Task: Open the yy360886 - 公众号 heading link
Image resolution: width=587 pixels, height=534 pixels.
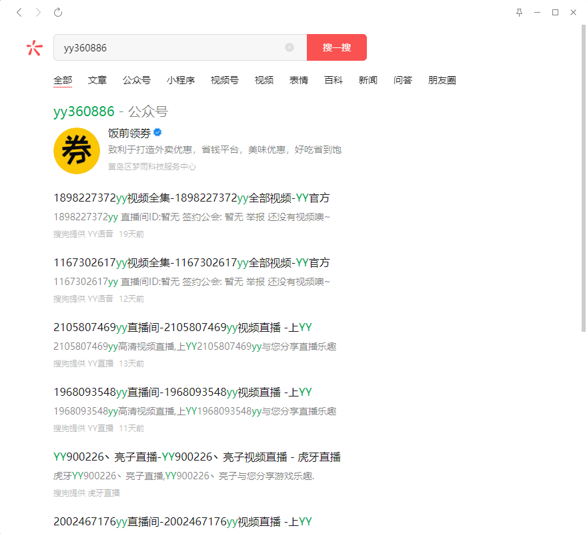Action: pyautogui.click(x=111, y=111)
